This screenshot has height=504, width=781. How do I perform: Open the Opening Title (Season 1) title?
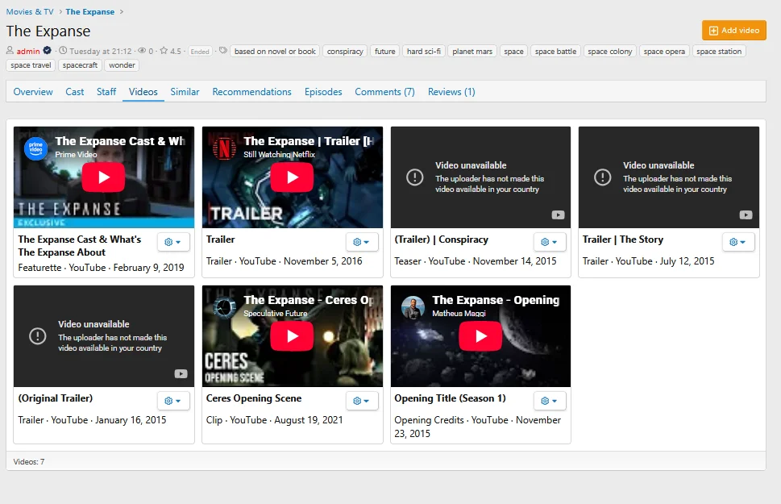tap(450, 398)
